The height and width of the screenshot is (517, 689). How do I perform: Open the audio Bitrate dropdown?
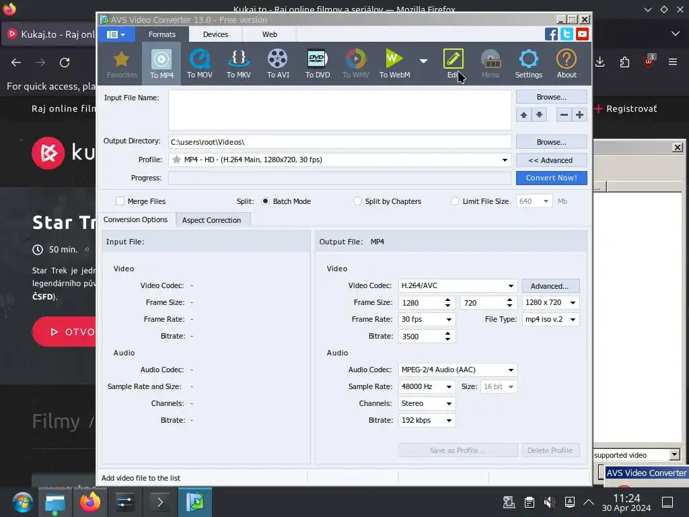coord(449,421)
